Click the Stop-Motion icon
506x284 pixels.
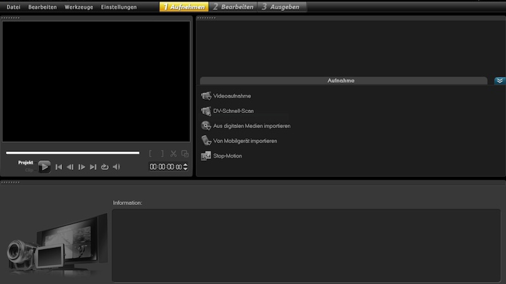(x=206, y=156)
